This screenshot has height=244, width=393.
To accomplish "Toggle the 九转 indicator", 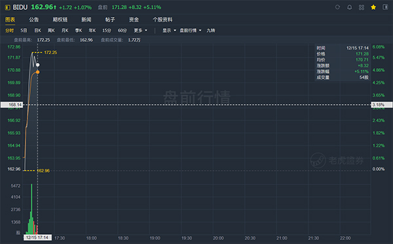I will point(211,31).
